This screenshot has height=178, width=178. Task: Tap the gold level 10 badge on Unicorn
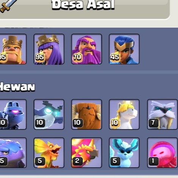115,123
